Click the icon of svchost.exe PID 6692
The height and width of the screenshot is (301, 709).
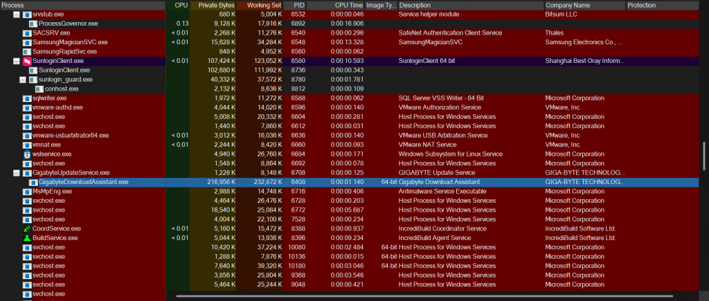27,163
